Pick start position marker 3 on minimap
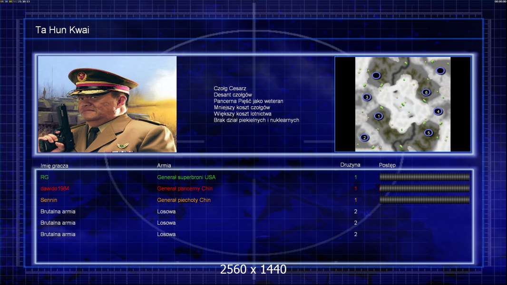Image resolution: width=507 pixels, height=285 pixels. (367, 97)
